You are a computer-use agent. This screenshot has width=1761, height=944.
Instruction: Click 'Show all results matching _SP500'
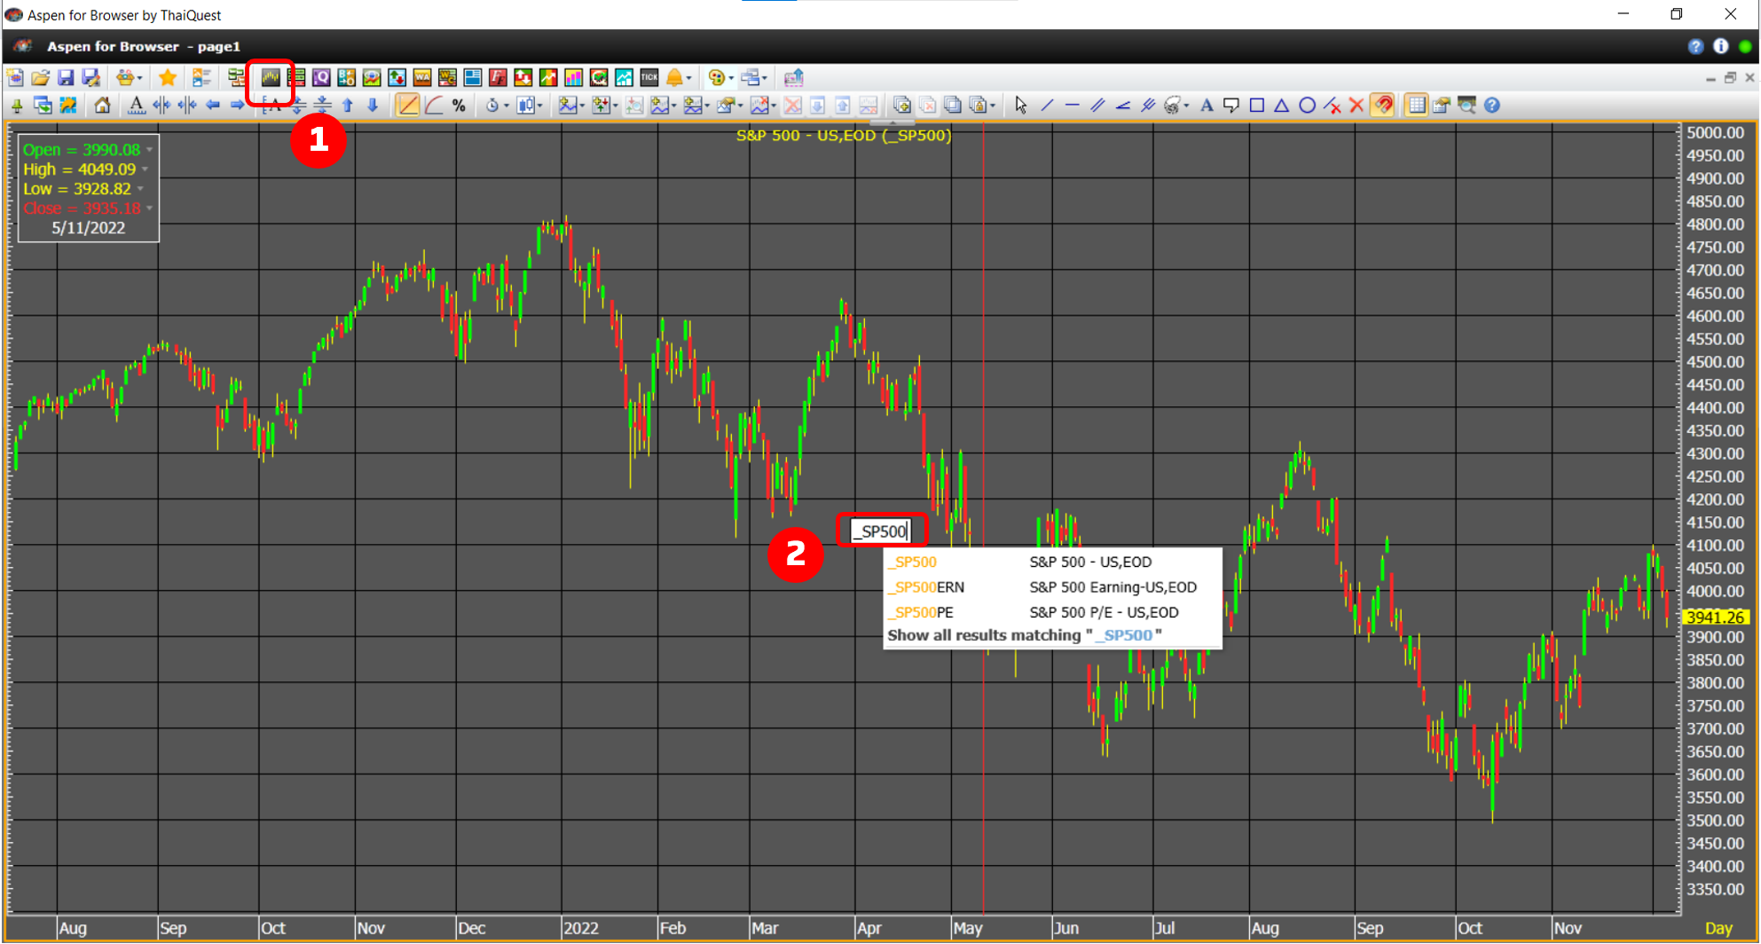(x=1025, y=635)
